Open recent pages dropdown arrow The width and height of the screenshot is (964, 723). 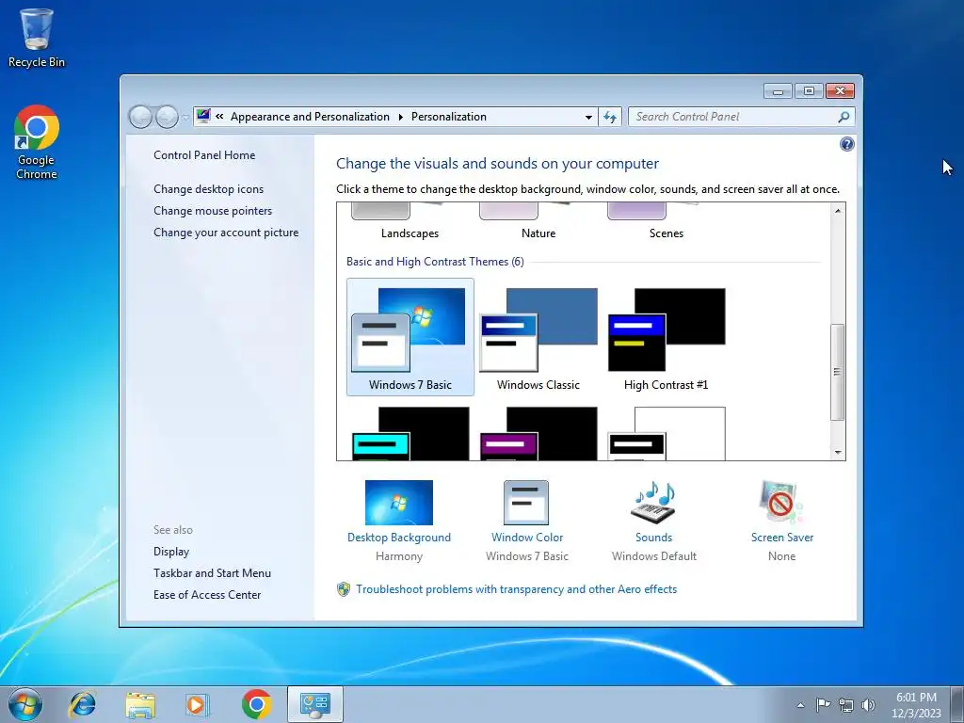point(185,117)
